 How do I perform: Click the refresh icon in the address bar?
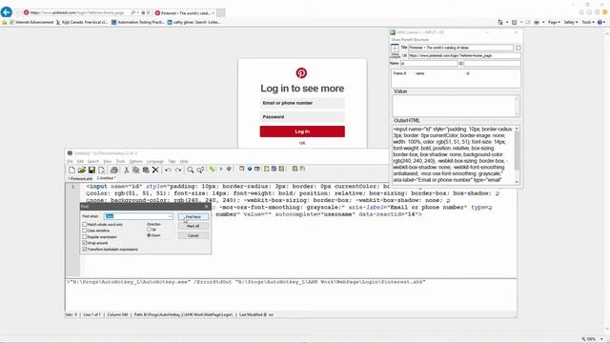pyautogui.click(x=149, y=12)
